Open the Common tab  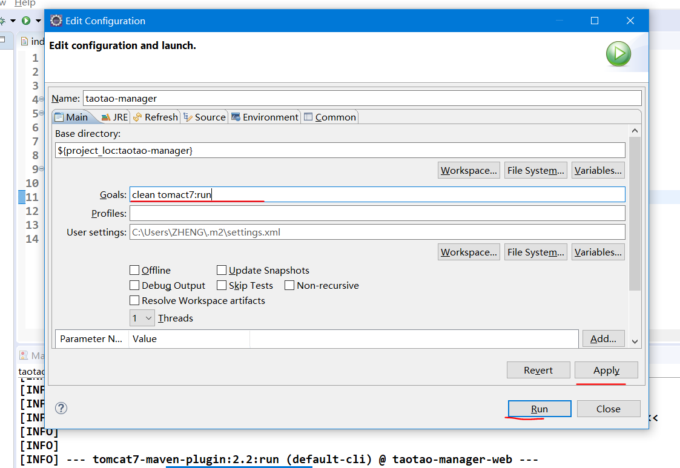coord(330,117)
